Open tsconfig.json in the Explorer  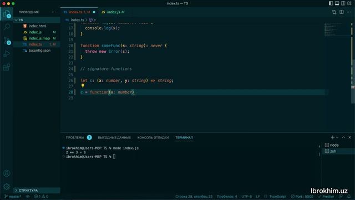pyautogui.click(x=37, y=51)
